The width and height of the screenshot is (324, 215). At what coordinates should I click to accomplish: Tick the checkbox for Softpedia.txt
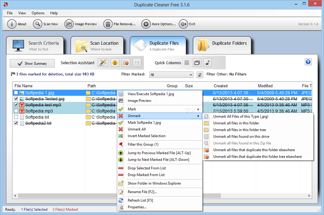pyautogui.click(x=16, y=117)
